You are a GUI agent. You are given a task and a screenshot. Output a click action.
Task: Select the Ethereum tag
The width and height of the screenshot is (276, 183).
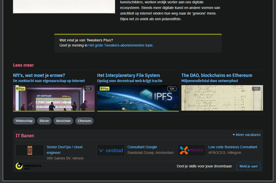(85, 121)
